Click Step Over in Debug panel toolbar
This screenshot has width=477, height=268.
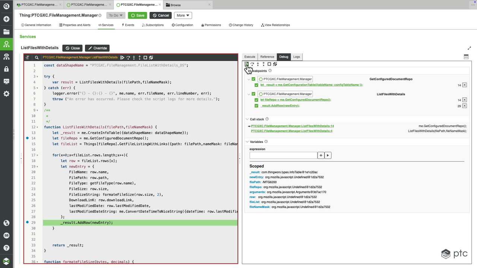[x=252, y=64]
